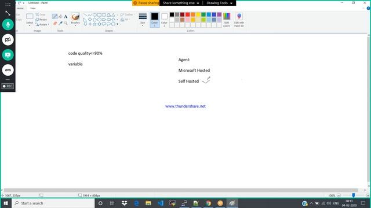Expand the Shapes gallery more arrow
The height and width of the screenshot is (208, 371).
(x=117, y=24)
